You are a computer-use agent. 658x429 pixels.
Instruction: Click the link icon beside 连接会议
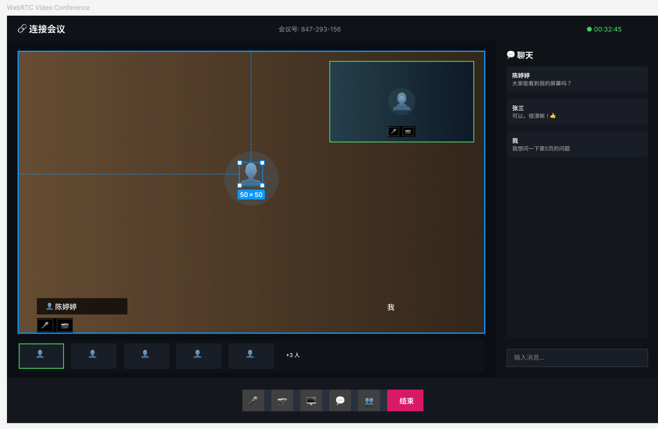click(22, 29)
